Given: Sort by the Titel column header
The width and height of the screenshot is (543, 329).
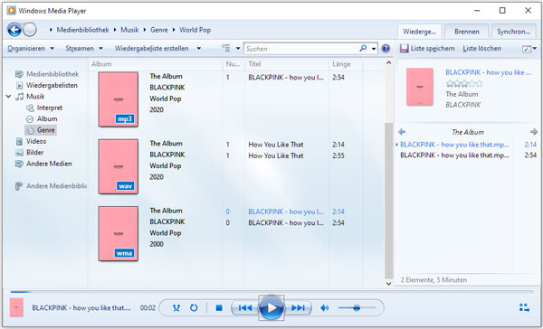Looking at the screenshot, I should tap(254, 64).
